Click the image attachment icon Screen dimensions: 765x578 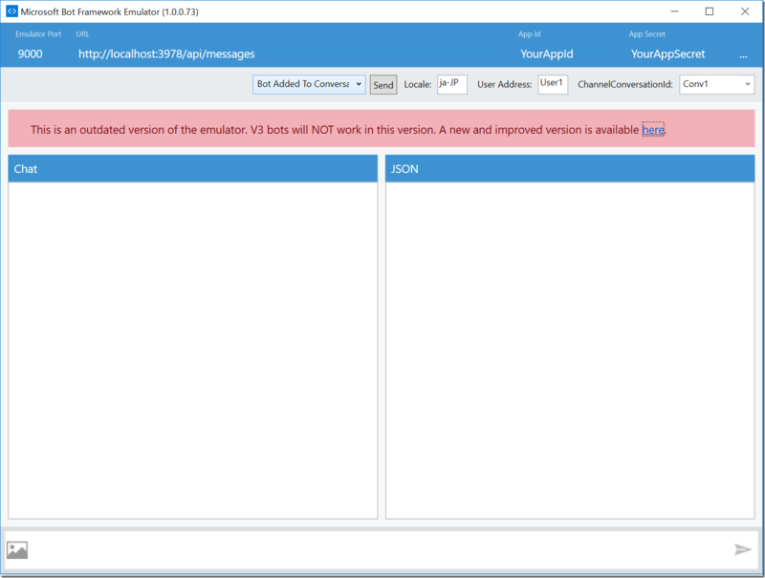17,550
